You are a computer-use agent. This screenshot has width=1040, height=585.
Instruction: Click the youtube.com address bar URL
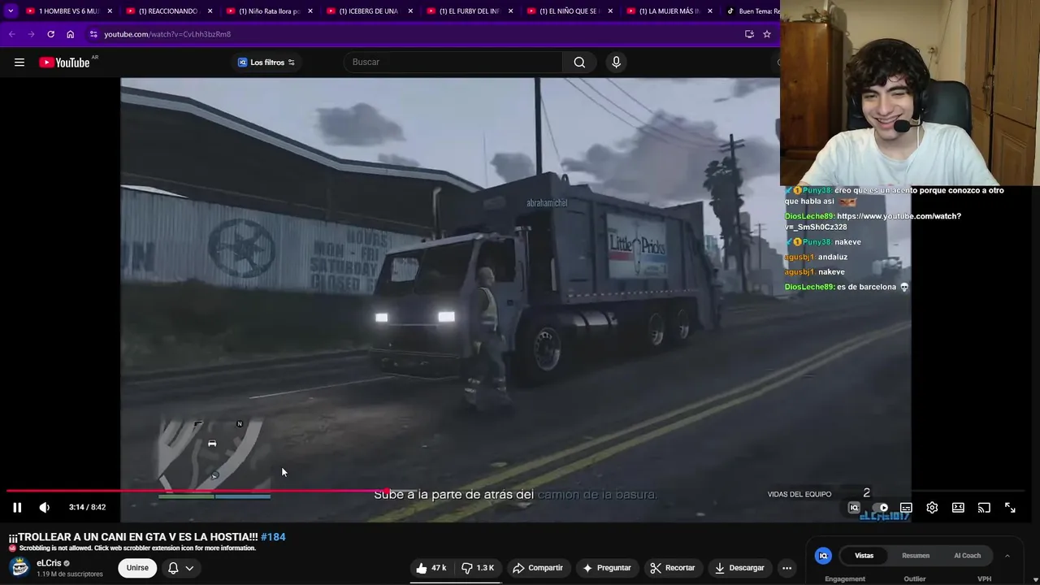pos(167,34)
